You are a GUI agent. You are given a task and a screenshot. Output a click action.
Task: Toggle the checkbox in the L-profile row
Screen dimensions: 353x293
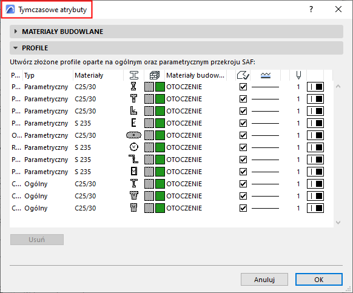click(243, 111)
